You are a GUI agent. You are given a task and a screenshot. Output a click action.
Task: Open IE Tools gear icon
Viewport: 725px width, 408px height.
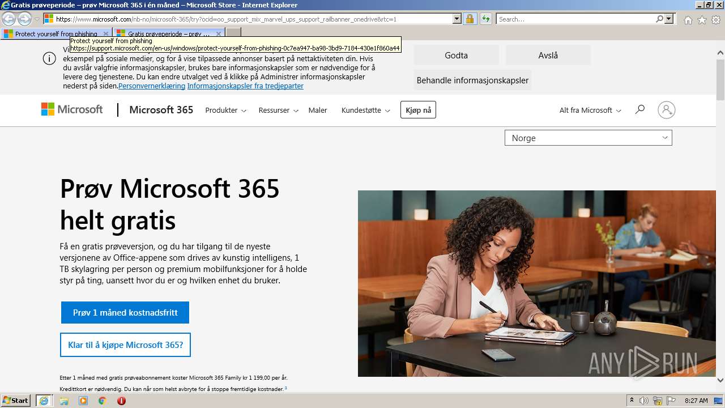[x=716, y=20]
